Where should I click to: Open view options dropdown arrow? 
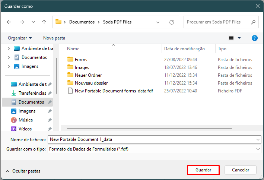[x=239, y=38]
